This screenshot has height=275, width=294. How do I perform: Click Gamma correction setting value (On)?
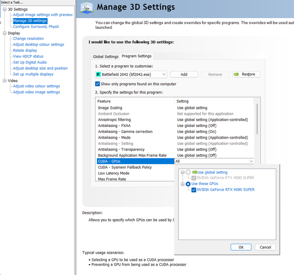tap(196, 132)
